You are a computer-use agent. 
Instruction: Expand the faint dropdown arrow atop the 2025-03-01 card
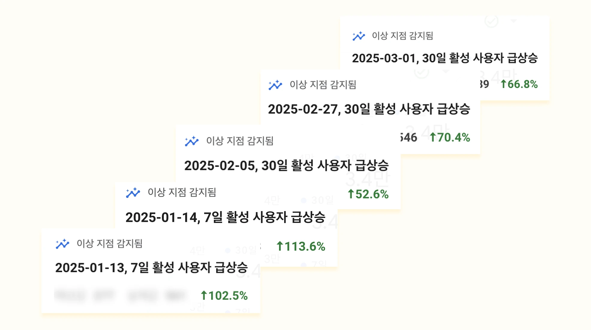pyautogui.click(x=514, y=21)
